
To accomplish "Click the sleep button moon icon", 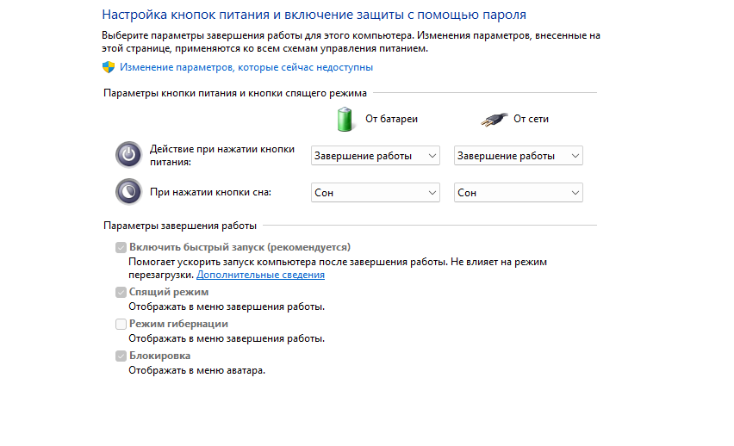I will (128, 191).
